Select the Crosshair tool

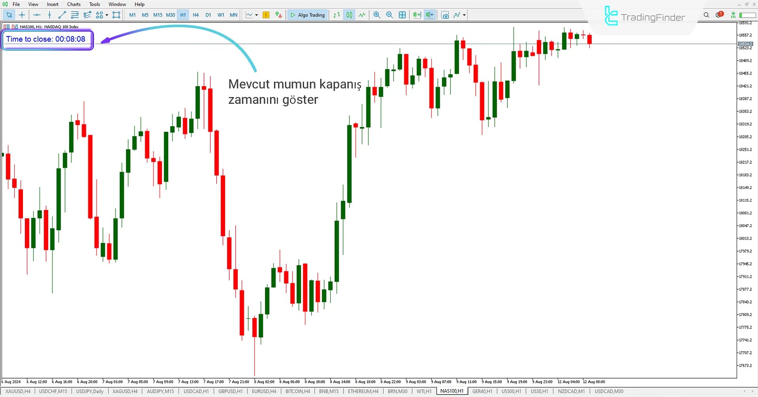[22, 15]
